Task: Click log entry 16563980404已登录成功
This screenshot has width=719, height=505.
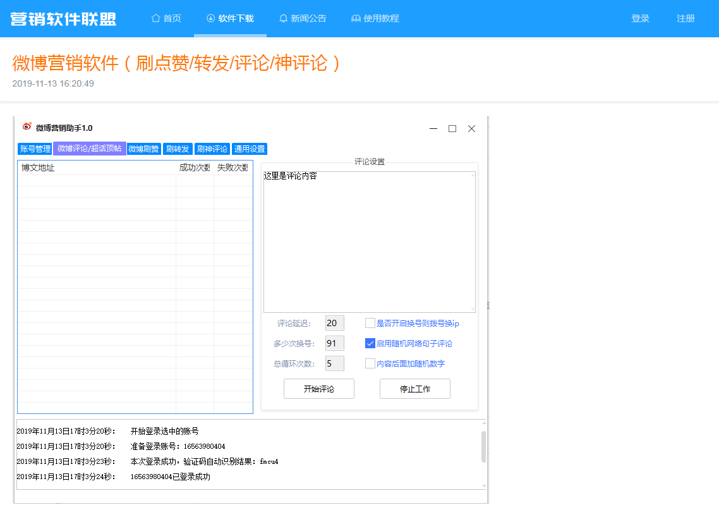Action: tap(171, 477)
